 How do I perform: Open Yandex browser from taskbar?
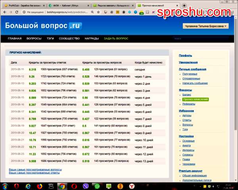(x=132, y=186)
